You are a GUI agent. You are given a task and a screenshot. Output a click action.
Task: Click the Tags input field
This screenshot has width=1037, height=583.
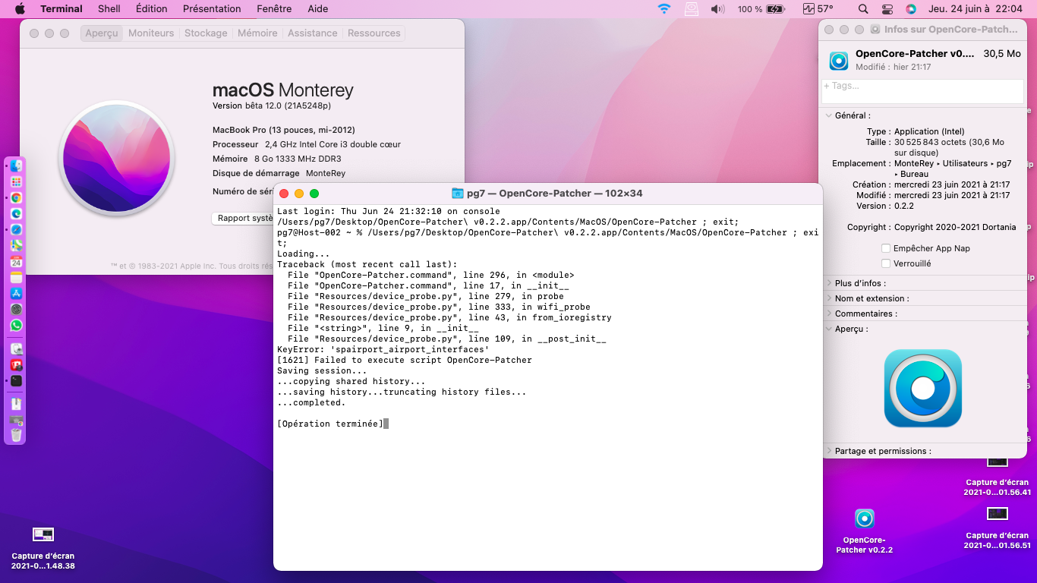923,91
